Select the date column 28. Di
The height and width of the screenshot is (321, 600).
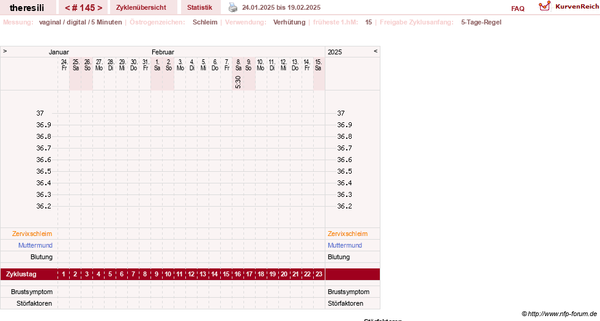111,65
